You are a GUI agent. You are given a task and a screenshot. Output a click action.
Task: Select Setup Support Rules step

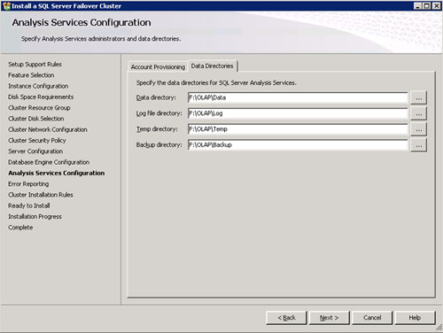pos(35,65)
